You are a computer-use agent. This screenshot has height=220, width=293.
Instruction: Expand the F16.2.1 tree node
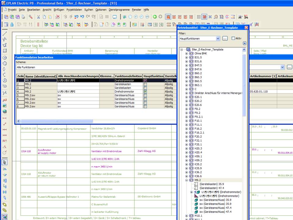pyautogui.click(x=186, y=133)
